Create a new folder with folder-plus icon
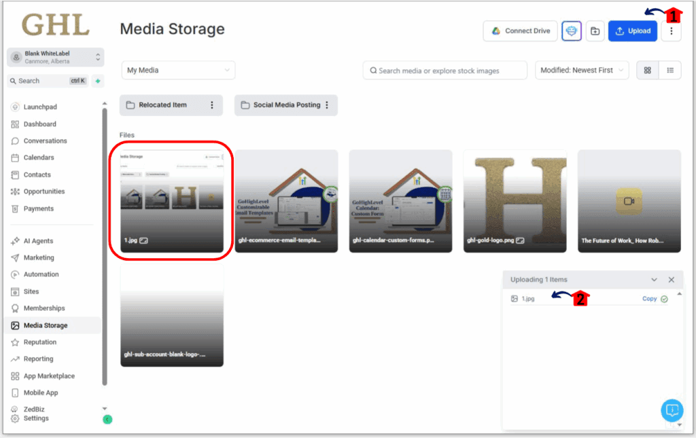 (595, 31)
